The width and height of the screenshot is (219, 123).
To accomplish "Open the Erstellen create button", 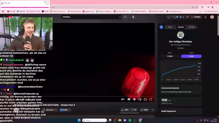I will pyautogui.click(x=196, y=17).
